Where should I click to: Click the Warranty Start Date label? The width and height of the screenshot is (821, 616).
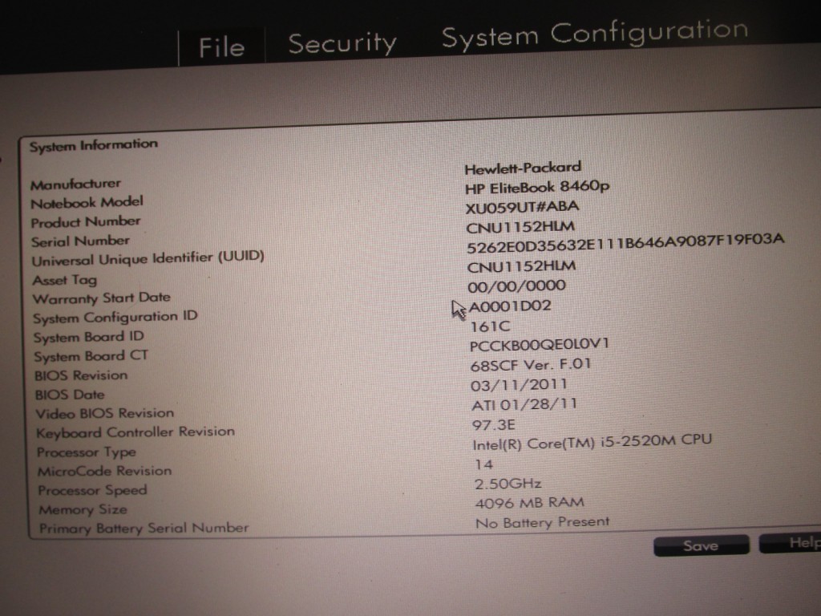point(102,298)
